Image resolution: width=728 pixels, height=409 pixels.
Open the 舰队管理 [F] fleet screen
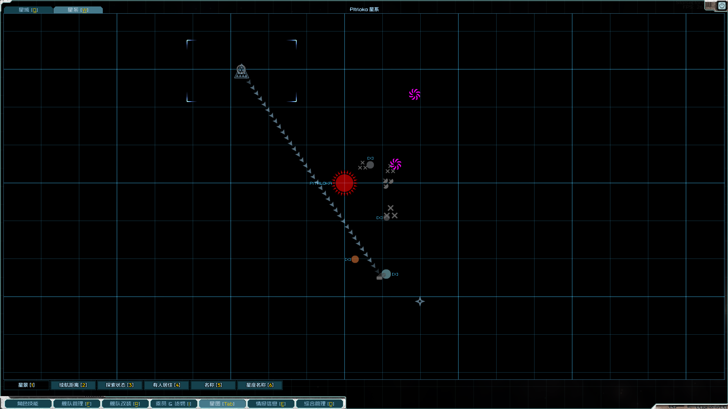pyautogui.click(x=76, y=404)
